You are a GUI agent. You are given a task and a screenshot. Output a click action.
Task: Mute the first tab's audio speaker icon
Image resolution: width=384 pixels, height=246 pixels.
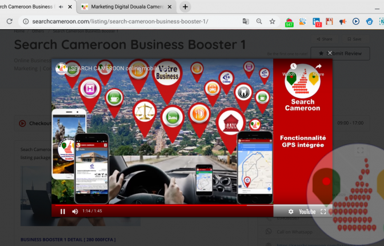(x=61, y=7)
